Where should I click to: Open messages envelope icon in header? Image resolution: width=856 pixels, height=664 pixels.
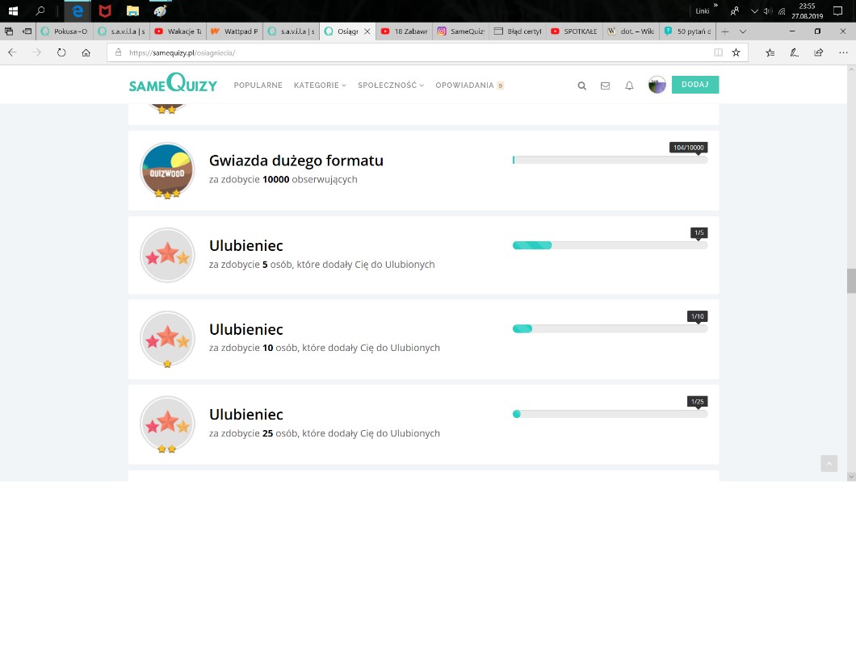click(x=605, y=86)
